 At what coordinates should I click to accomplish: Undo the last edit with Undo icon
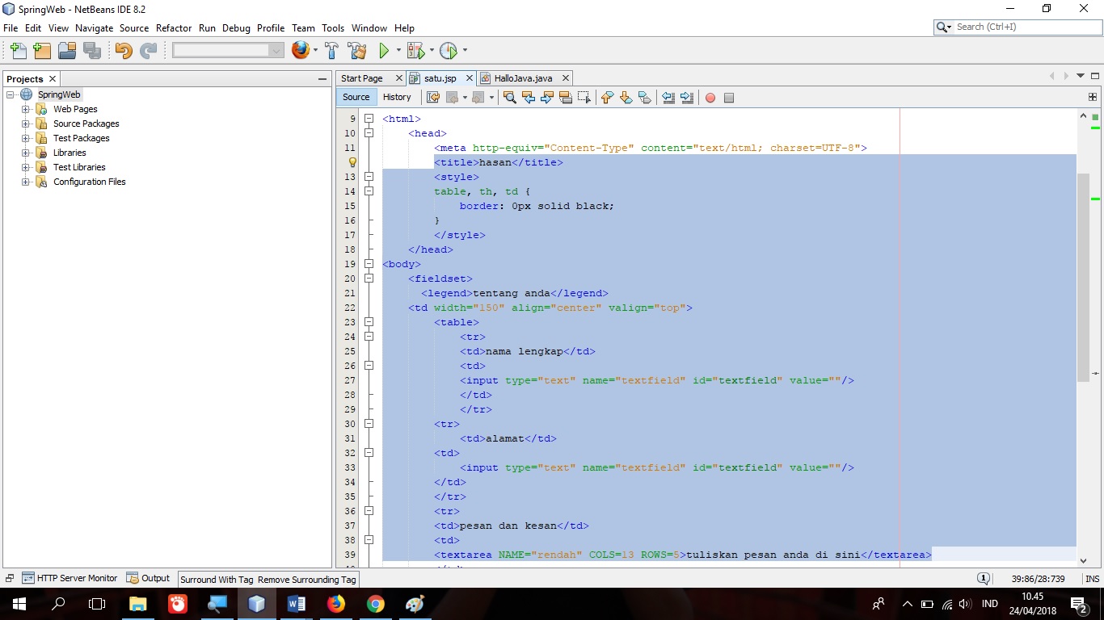pos(123,50)
